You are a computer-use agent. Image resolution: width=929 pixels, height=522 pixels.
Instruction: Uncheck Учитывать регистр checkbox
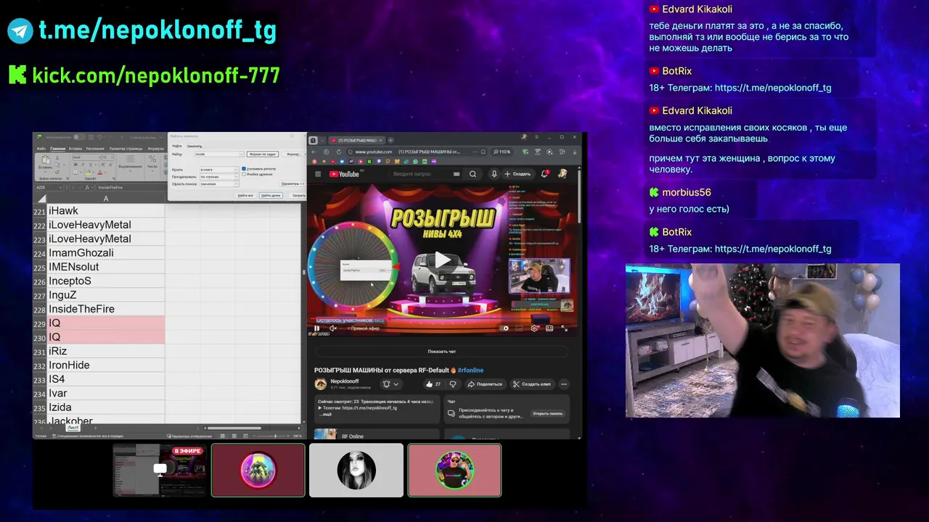pos(244,169)
